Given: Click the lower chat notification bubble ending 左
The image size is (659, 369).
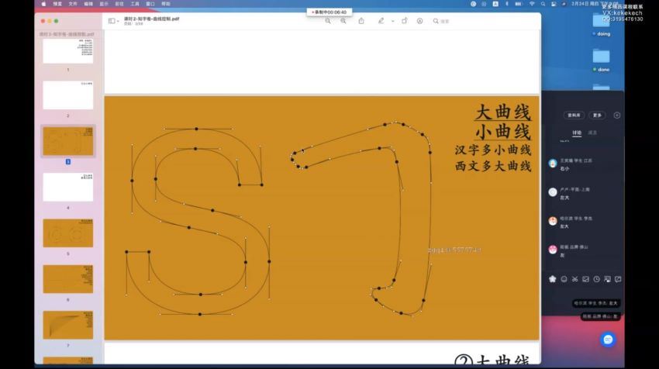Looking at the screenshot, I should click(601, 316).
